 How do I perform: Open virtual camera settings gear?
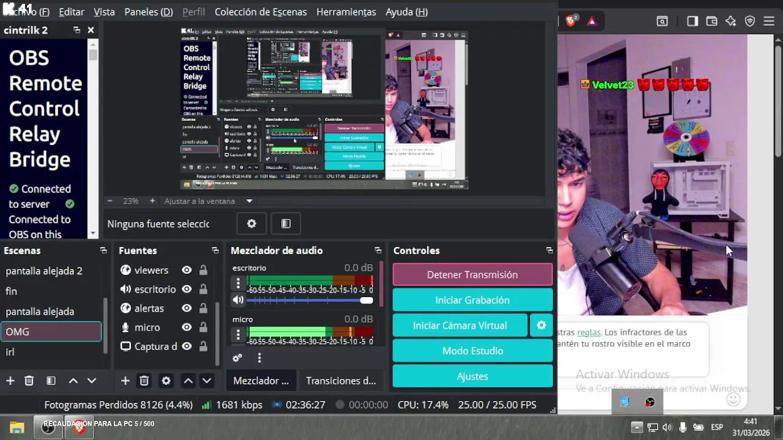pos(541,325)
